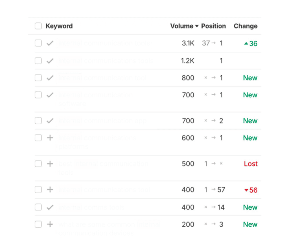This screenshot has width=289, height=245.
Task: Select the checkbox for the 200 volume keyword
Action: (x=38, y=224)
